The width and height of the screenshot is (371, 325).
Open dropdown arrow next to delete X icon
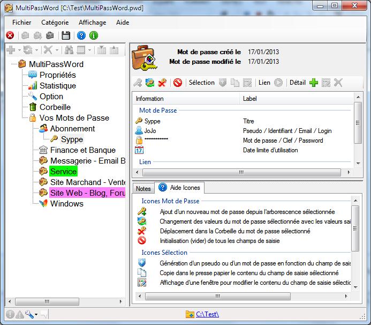tap(57, 50)
